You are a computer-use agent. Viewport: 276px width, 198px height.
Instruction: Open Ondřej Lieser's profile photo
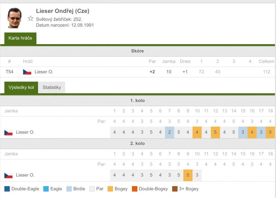(x=14, y=18)
